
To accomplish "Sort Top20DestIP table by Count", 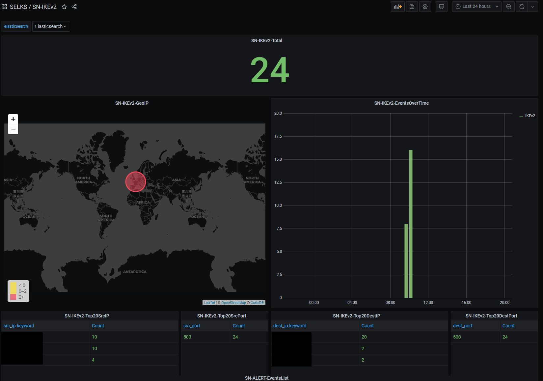I will tap(367, 326).
